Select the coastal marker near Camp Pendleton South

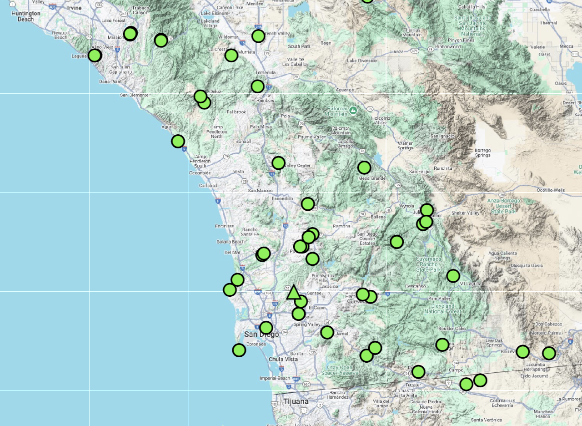pos(178,141)
